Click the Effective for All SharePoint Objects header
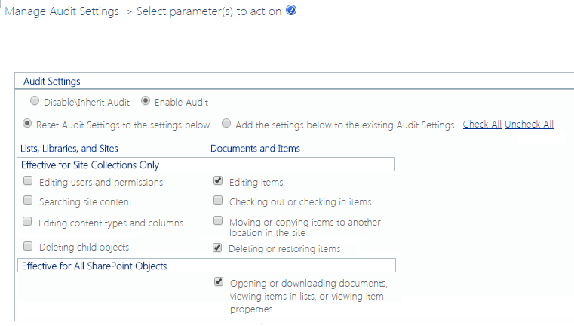Image resolution: width=574 pixels, height=326 pixels. (94, 266)
